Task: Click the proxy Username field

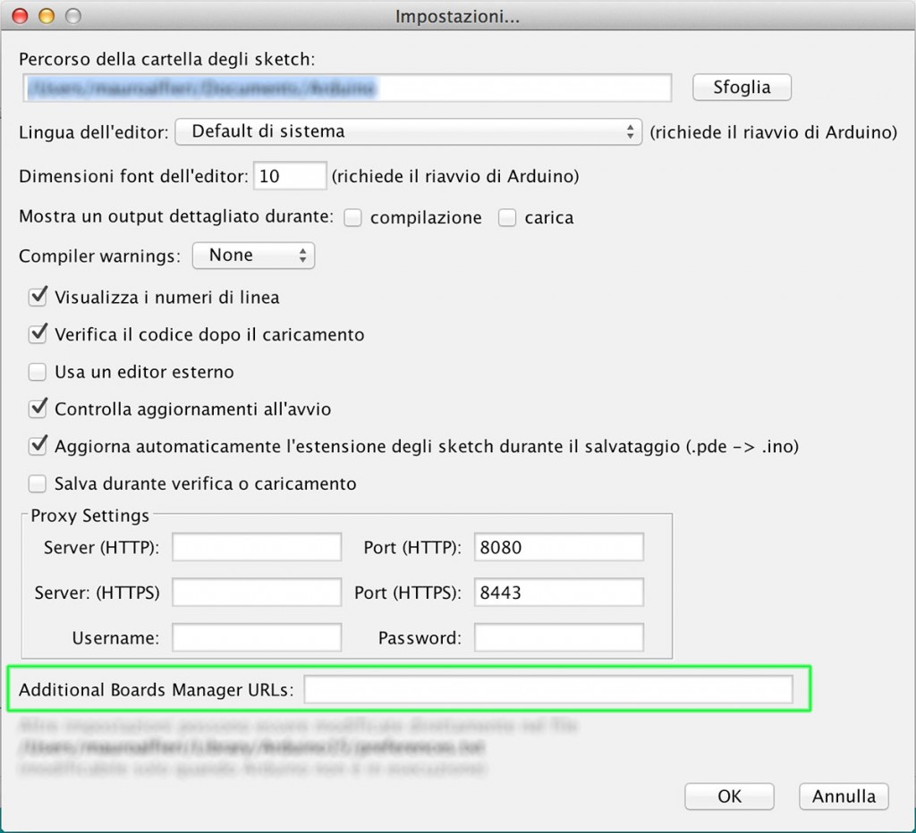Action: point(257,637)
